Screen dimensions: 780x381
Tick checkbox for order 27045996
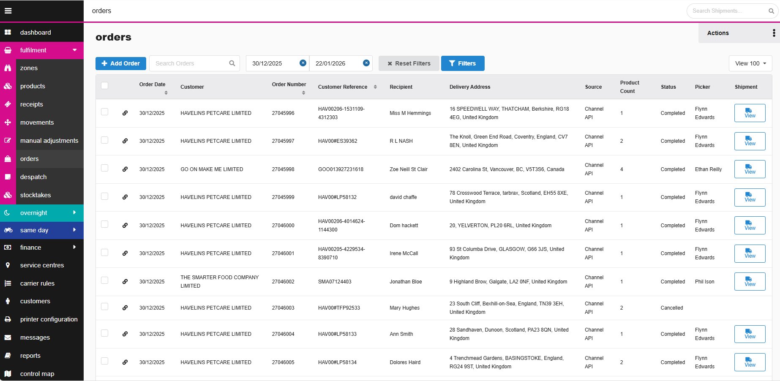point(105,112)
